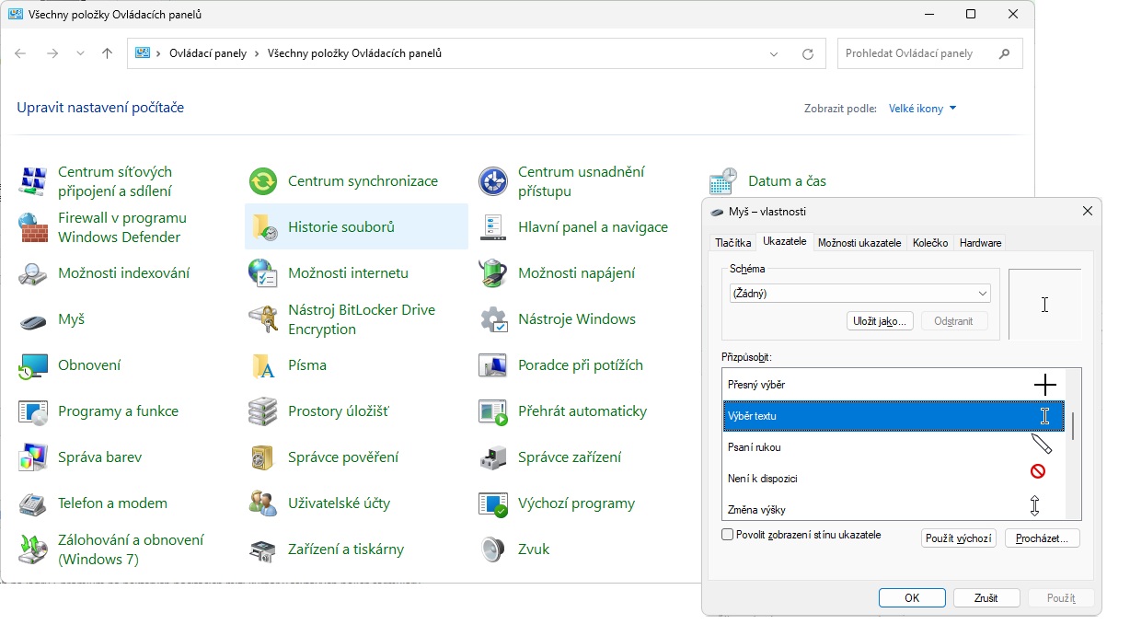Select the Výběr textu pointer row
1130x636 pixels.
(x=894, y=416)
